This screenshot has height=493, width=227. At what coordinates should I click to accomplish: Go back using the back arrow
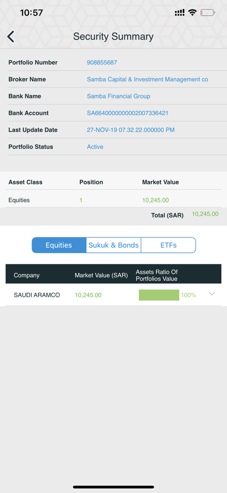[11, 37]
